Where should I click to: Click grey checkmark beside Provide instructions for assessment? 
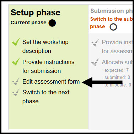pyautogui.click(x=95, y=43)
